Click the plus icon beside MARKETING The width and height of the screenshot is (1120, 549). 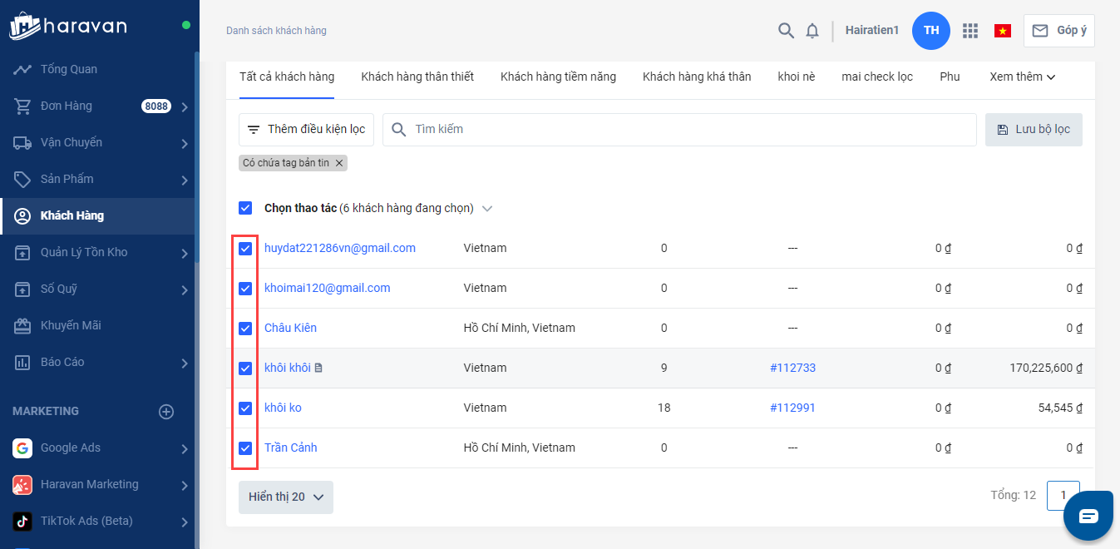(x=166, y=412)
